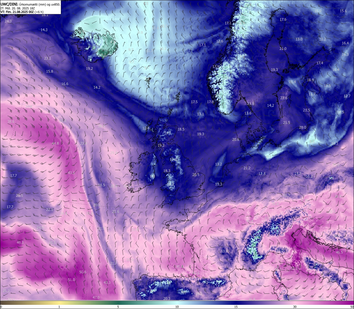The image size is (354, 309).
Task: Click the 17.5 value label
Action: (x=194, y=102)
